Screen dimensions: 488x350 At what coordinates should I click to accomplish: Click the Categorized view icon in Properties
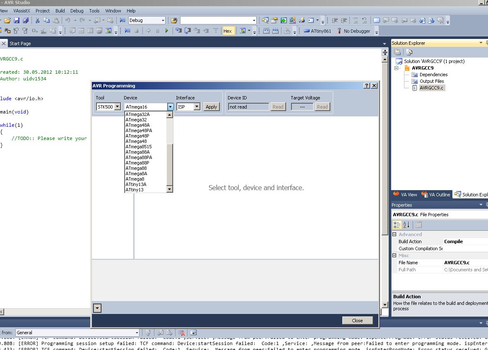(397, 224)
